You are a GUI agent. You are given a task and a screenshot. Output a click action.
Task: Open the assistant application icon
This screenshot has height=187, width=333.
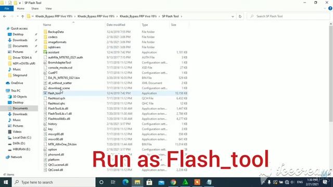point(45,52)
